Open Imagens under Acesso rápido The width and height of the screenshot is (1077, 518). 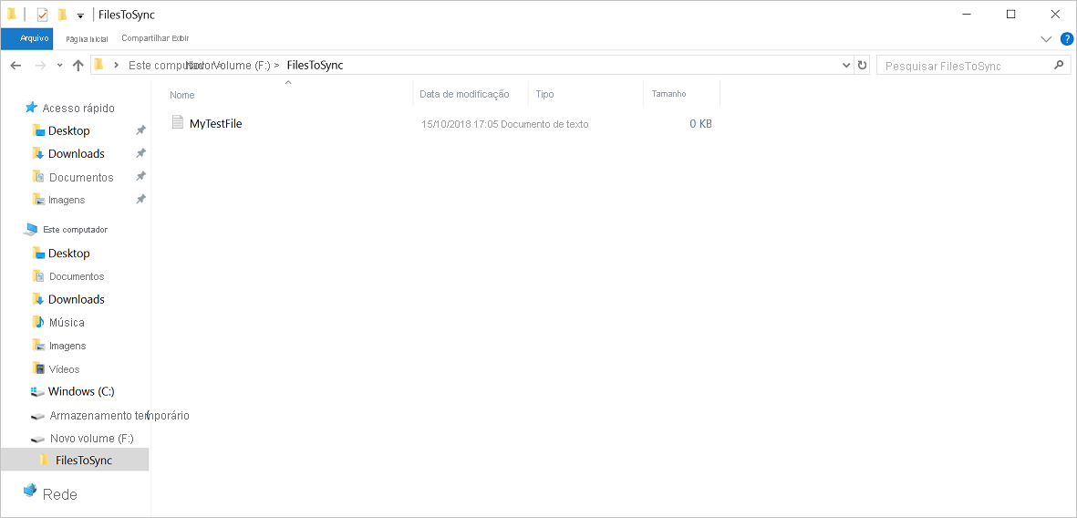(67, 200)
